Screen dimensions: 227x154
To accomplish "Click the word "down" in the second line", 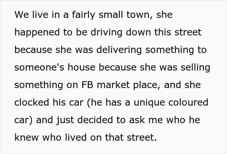I will coord(138,32).
